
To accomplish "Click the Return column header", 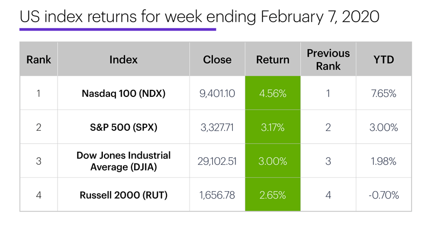I will coord(273,60).
